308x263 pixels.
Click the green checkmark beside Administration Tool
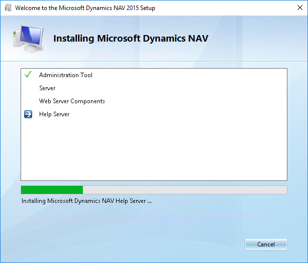tap(28, 75)
